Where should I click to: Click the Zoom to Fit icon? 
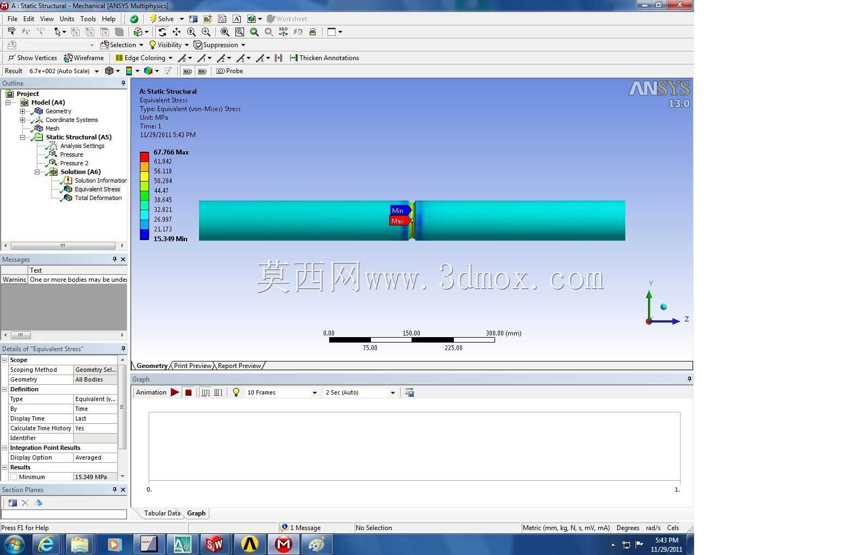pyautogui.click(x=225, y=32)
